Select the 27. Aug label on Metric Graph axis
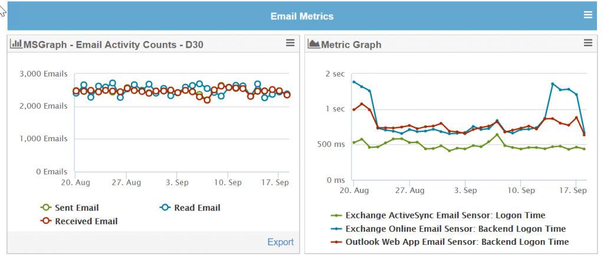The image size is (604, 256). click(x=409, y=191)
